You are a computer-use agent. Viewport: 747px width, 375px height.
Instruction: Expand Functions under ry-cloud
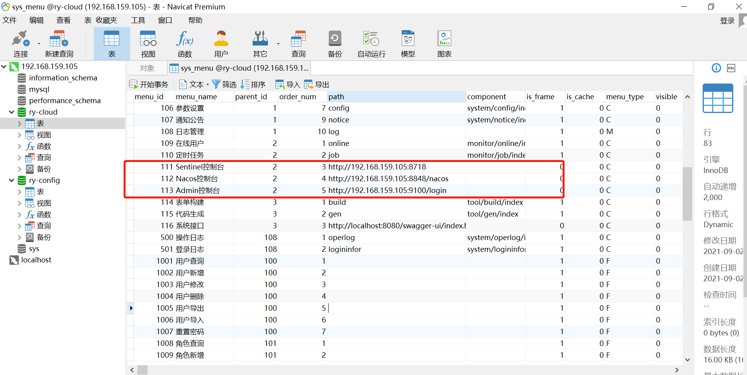[20, 146]
